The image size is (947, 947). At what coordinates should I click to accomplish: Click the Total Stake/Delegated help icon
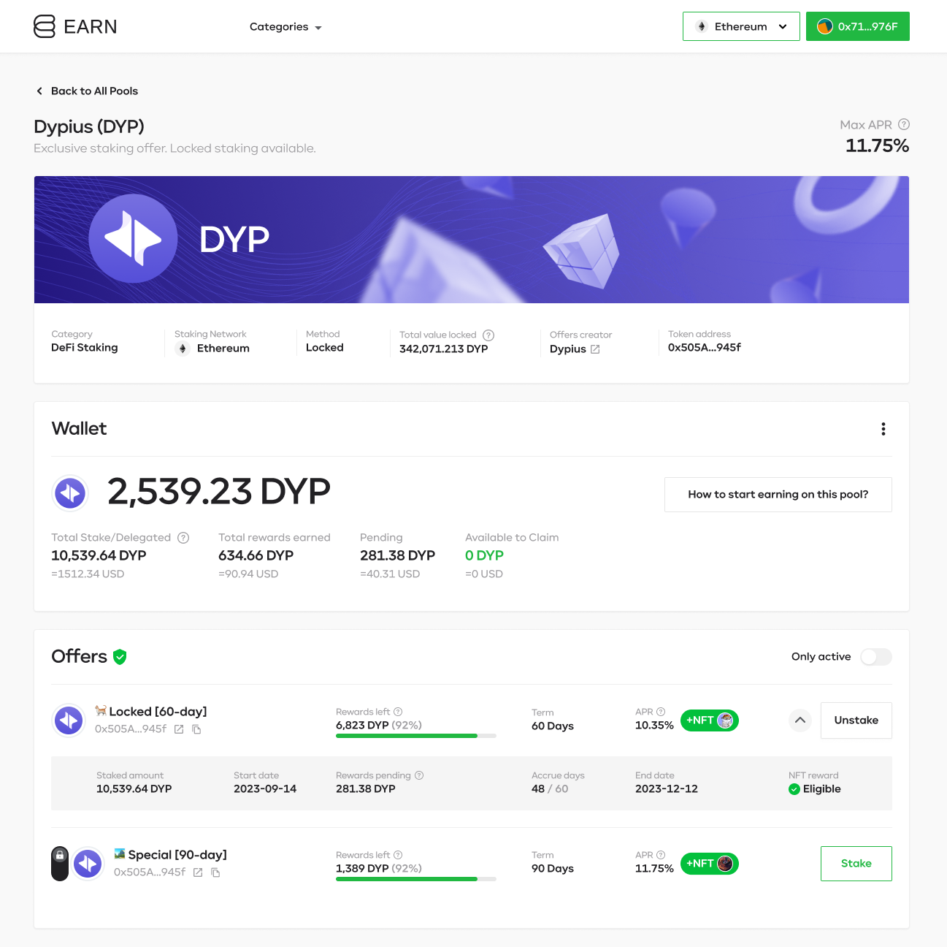(x=183, y=538)
